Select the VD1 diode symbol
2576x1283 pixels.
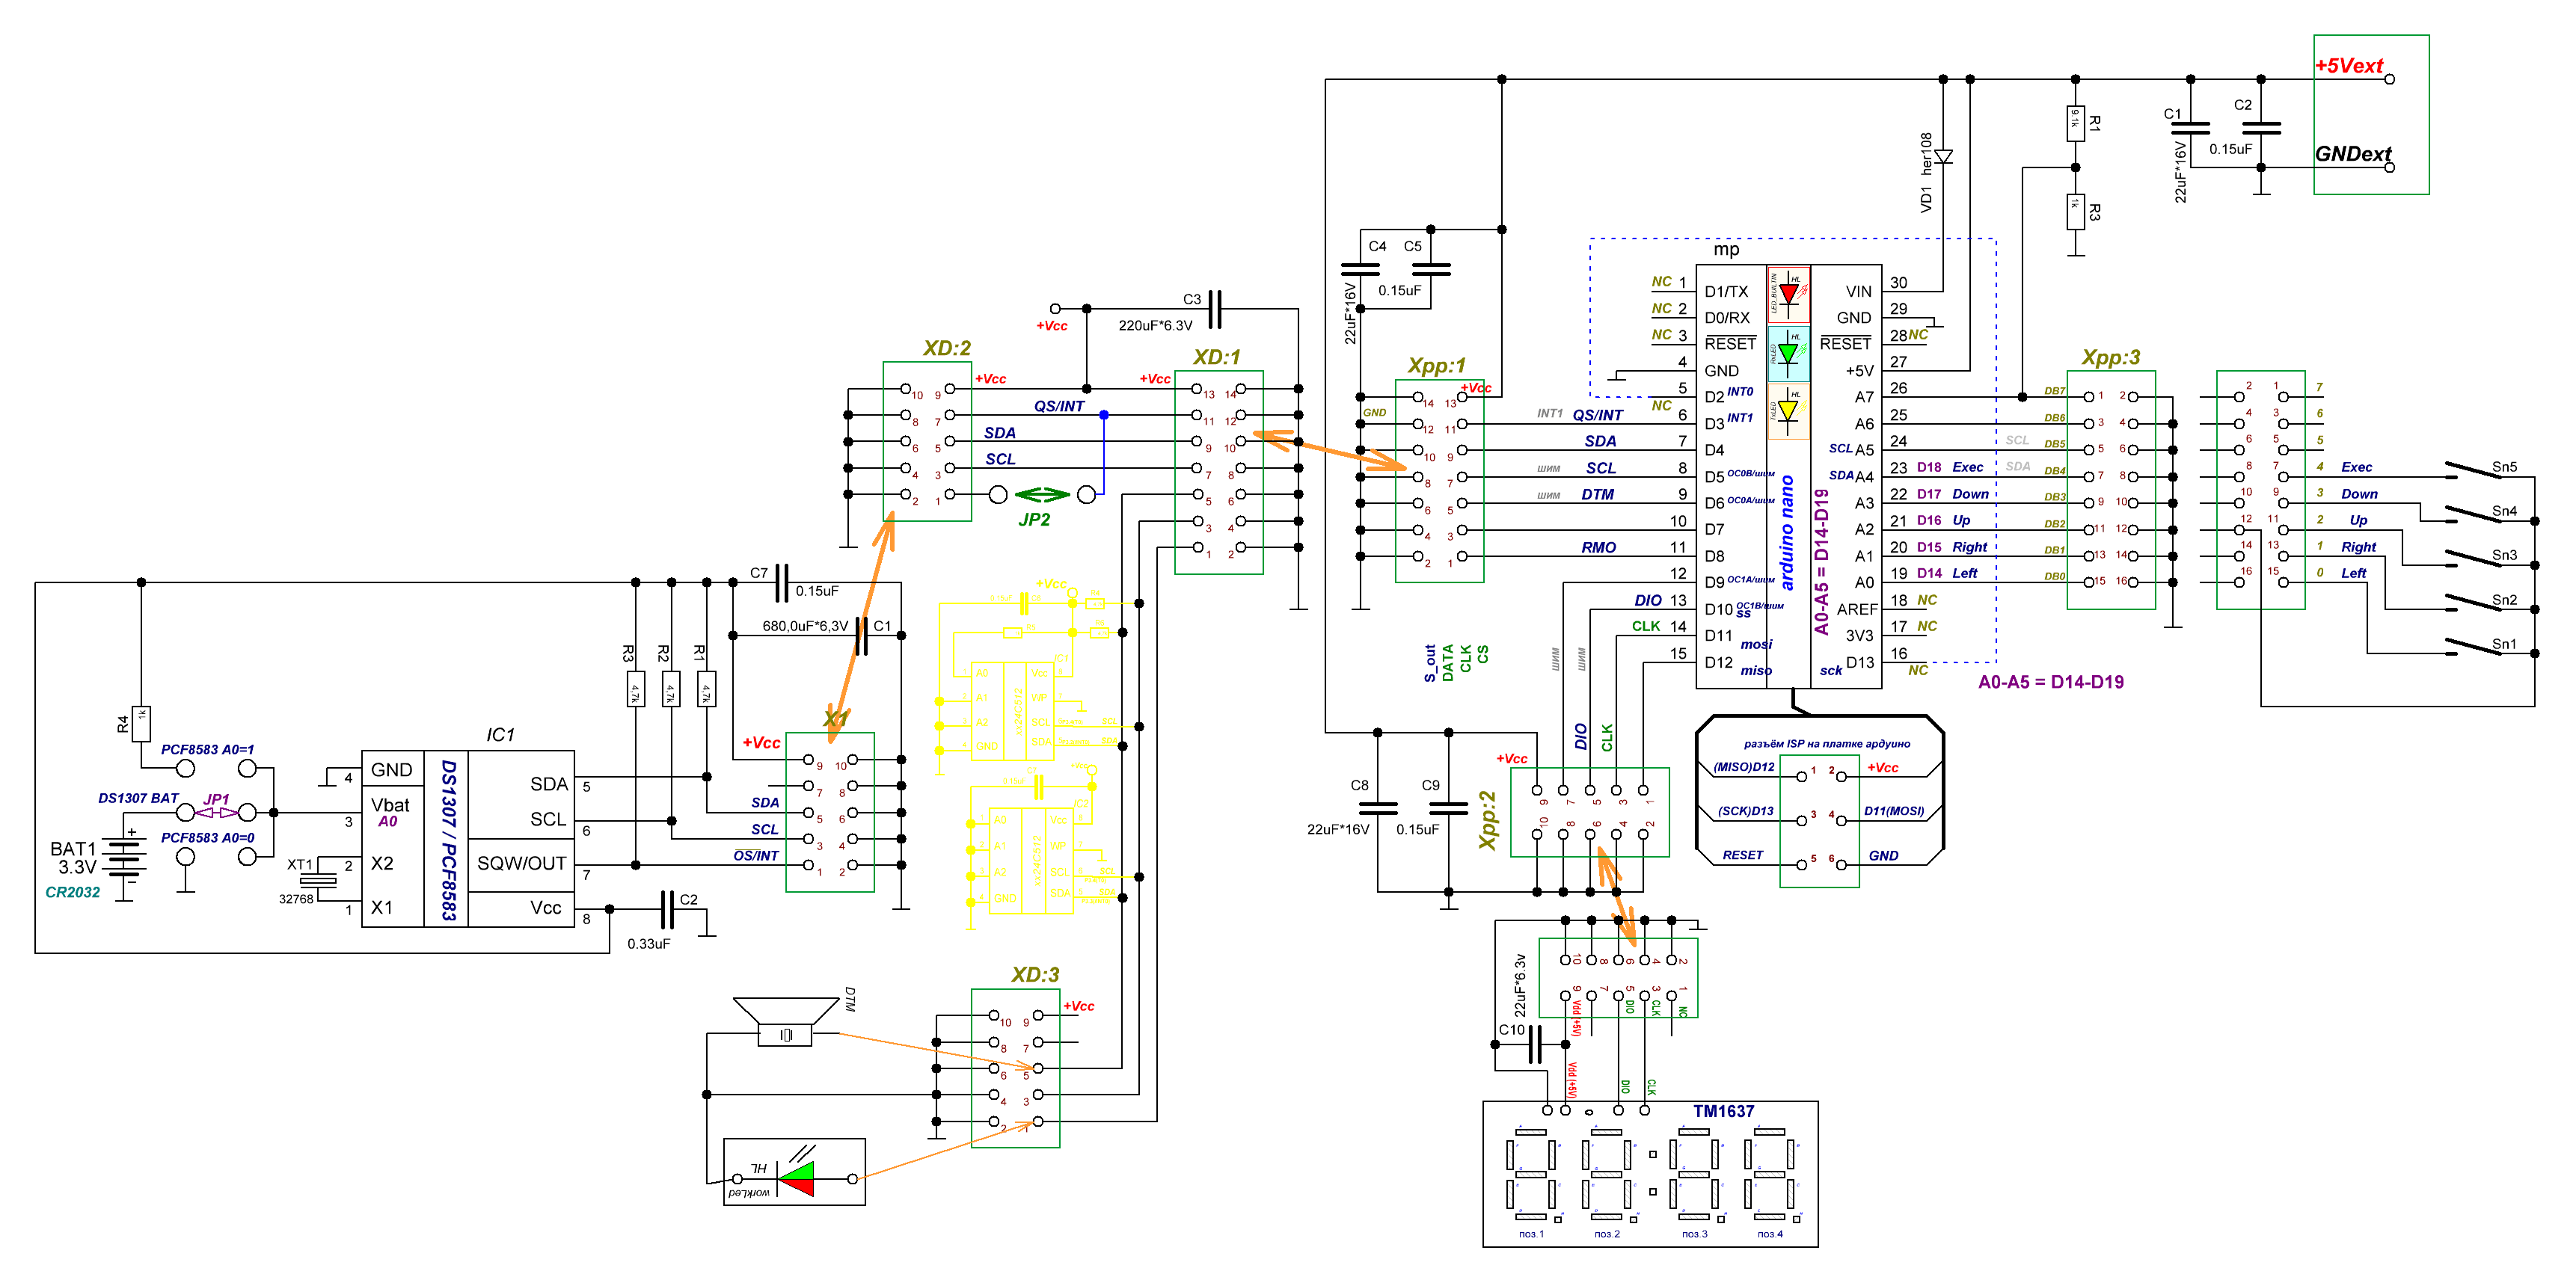click(1943, 157)
